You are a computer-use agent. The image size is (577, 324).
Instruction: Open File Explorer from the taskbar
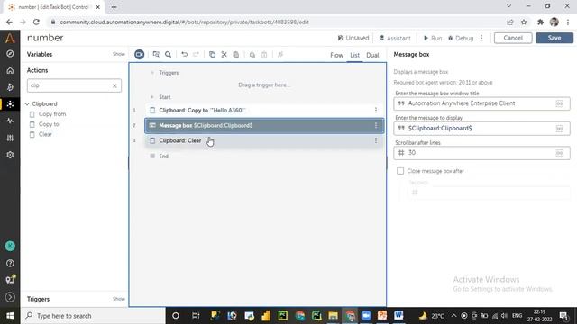point(334,316)
